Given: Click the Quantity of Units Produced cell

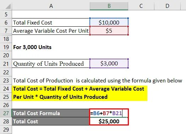Looking at the screenshot, I should pos(51,63).
